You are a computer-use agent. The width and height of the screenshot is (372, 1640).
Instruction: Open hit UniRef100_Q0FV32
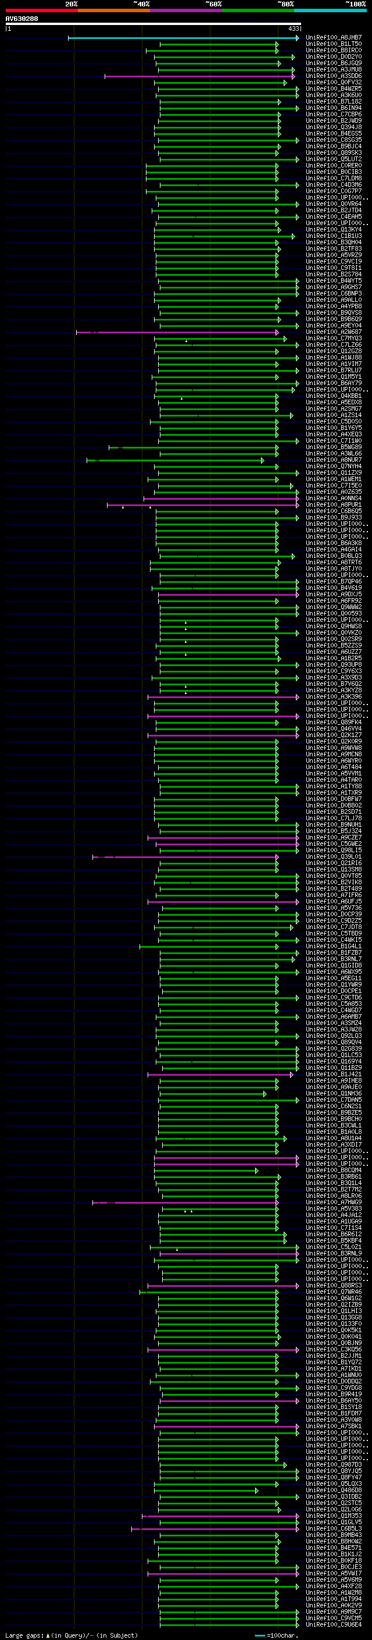click(334, 83)
